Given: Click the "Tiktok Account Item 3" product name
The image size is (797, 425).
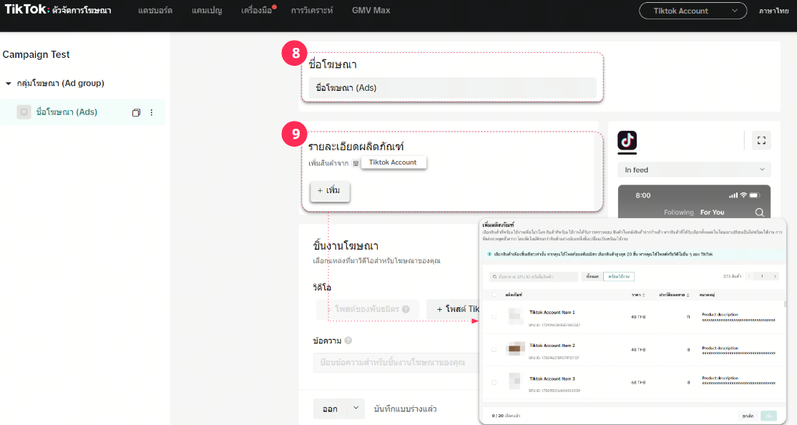Looking at the screenshot, I should click(552, 378).
